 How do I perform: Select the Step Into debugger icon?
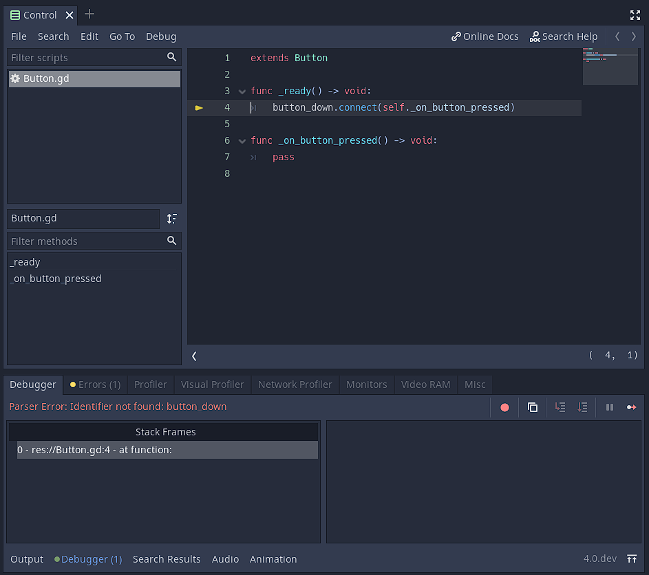pyautogui.click(x=562, y=407)
